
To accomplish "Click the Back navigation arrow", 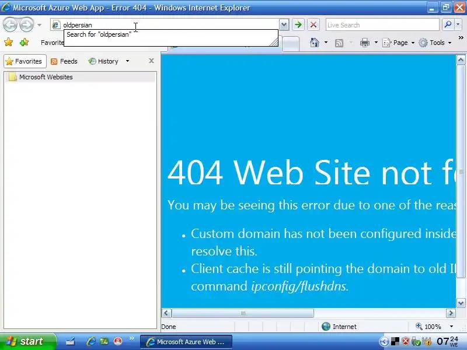I will point(10,25).
